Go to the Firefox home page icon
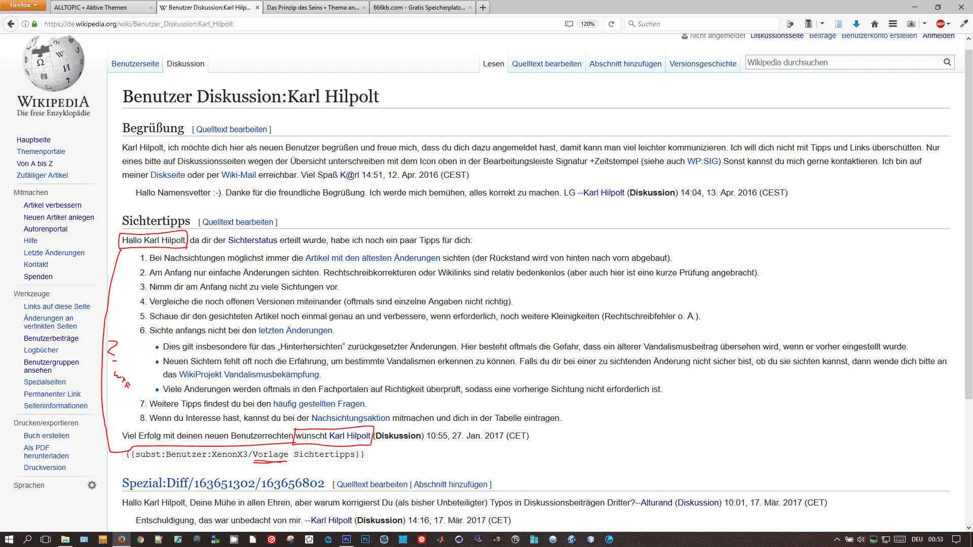973x547 pixels. (874, 24)
